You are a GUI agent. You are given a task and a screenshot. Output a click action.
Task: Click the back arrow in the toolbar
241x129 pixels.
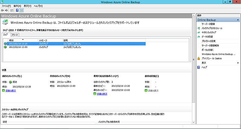pos(3,10)
